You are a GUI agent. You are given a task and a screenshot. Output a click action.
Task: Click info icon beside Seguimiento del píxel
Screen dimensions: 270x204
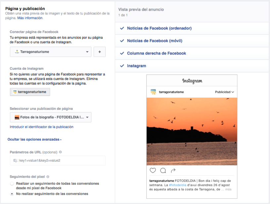[48, 177]
